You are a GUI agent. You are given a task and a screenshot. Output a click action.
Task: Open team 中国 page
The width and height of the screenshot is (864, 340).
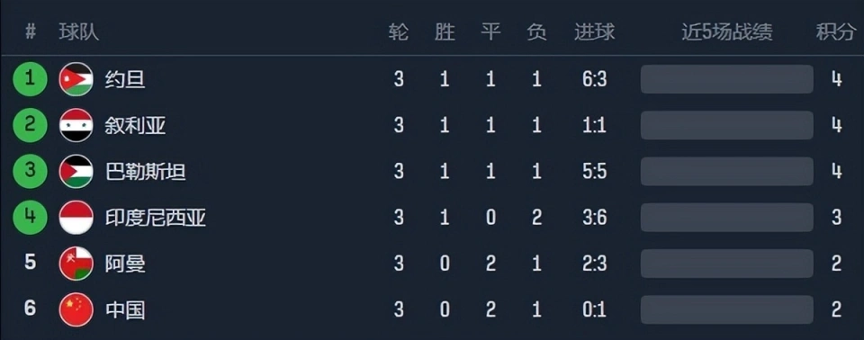coord(125,310)
